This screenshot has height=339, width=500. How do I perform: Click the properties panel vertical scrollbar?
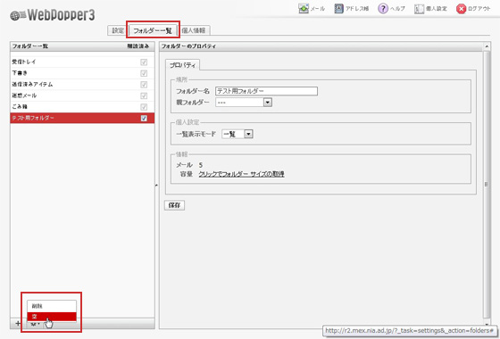487,184
